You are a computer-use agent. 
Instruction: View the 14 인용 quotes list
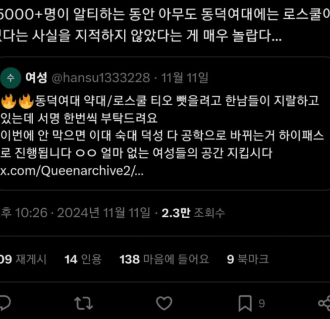click(x=83, y=259)
